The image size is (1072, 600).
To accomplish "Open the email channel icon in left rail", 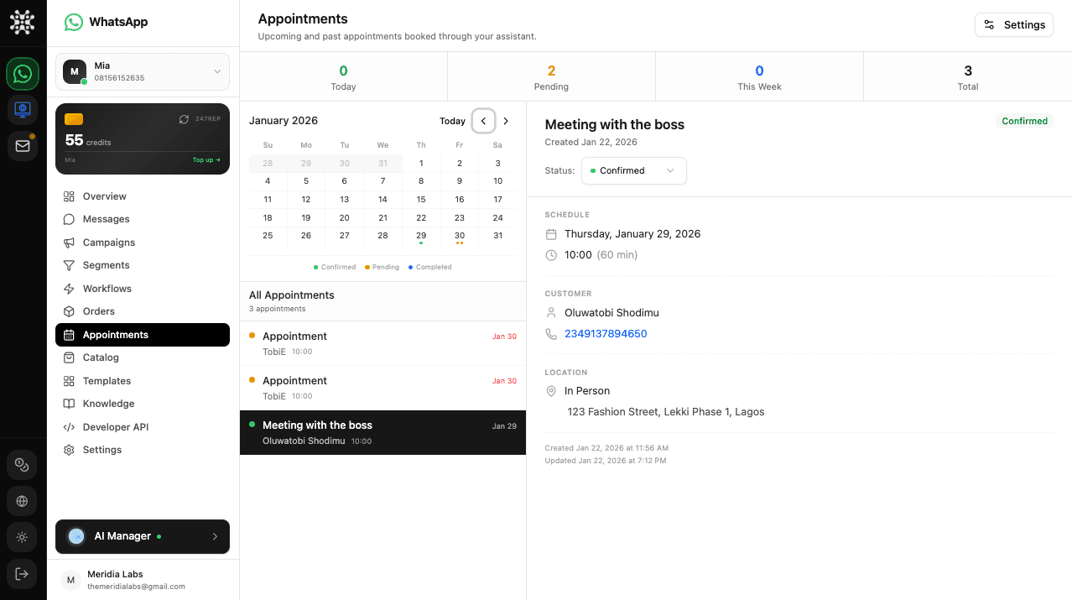I will point(23,146).
